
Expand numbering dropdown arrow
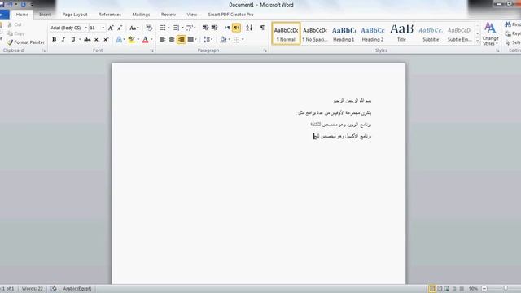[x=182, y=28]
